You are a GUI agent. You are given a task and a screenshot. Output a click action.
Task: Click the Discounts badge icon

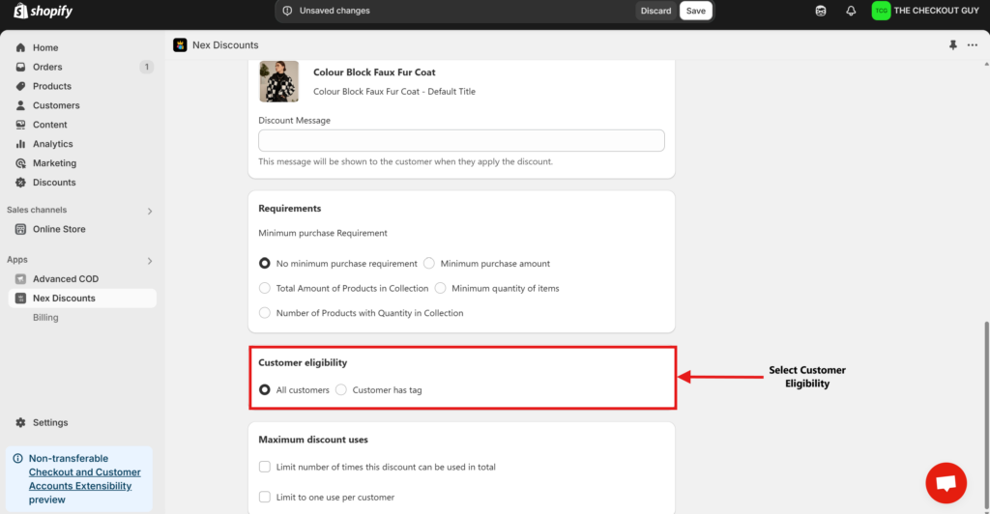click(21, 183)
